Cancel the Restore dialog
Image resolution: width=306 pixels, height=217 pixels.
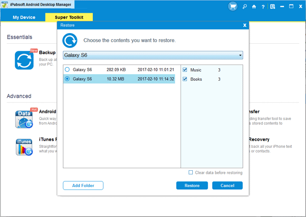click(227, 185)
